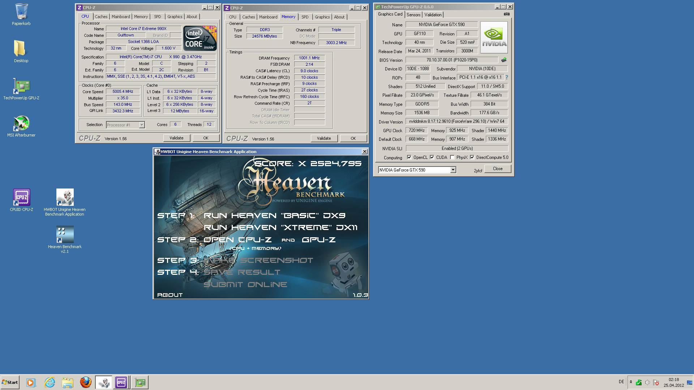Switch to Sensors tab in GPU-Z
Viewport: 694px width, 390px height.
pos(414,15)
